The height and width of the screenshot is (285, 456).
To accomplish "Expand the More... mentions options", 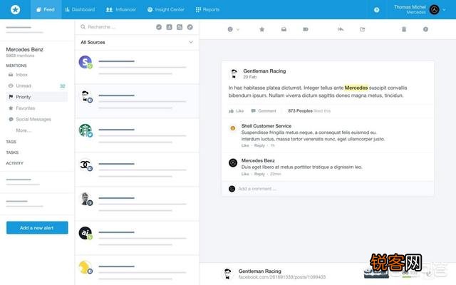I will 24,130.
